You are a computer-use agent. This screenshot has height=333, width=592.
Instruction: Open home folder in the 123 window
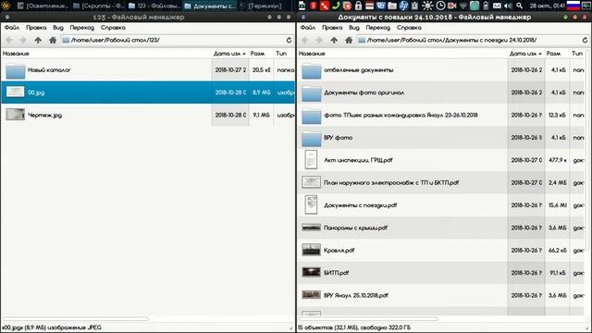(53, 40)
